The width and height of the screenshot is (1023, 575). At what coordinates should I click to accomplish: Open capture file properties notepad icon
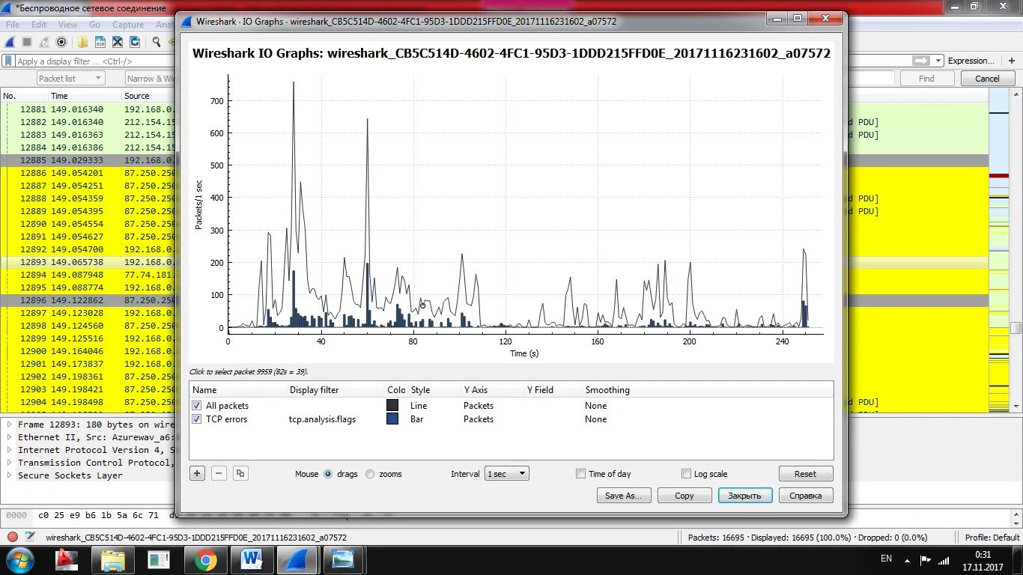click(30, 537)
